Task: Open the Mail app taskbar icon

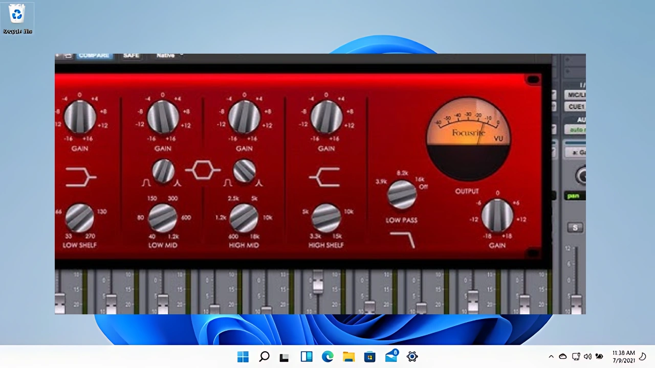Action: 391,356
